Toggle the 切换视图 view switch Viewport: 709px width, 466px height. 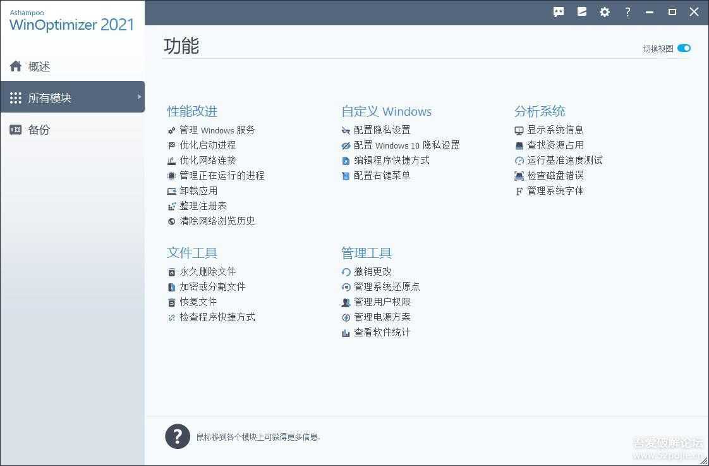684,47
